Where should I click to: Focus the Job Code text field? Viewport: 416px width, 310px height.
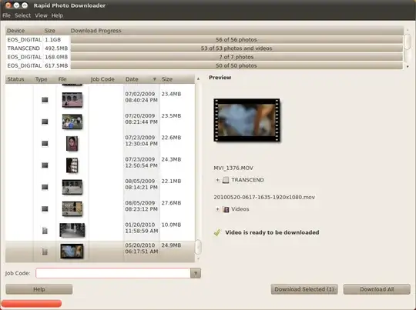[113, 273]
